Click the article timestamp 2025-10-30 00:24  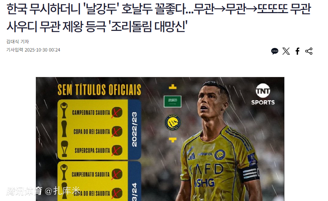click(x=43, y=50)
